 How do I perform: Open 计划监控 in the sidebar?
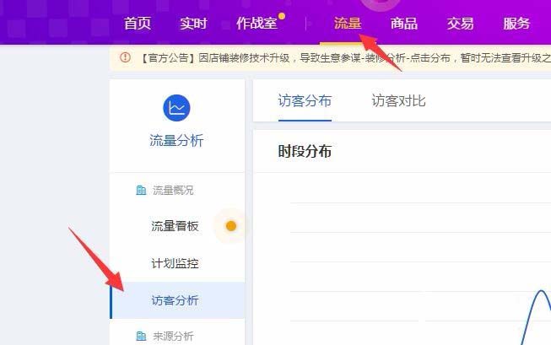point(175,263)
